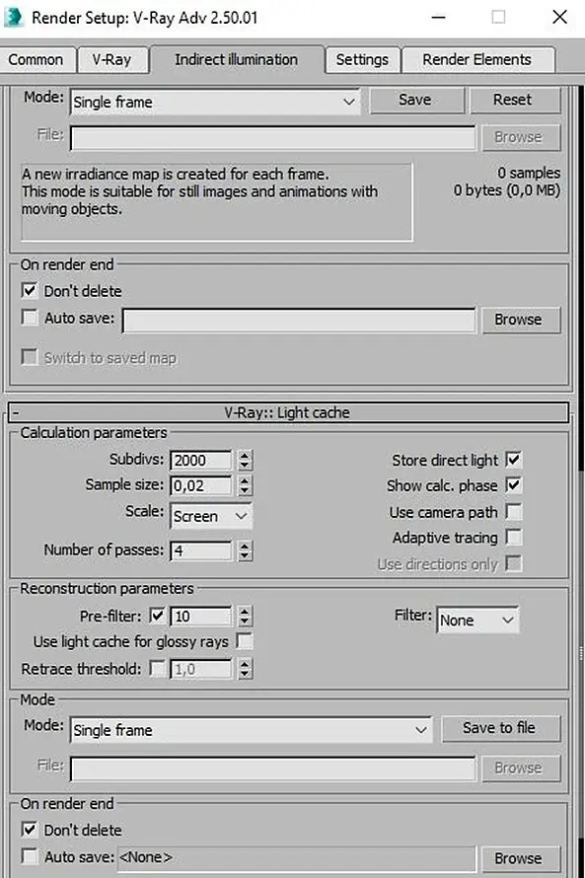Enable the Use camera path checkbox
Image resolution: width=585 pixels, height=878 pixels.
513,512
